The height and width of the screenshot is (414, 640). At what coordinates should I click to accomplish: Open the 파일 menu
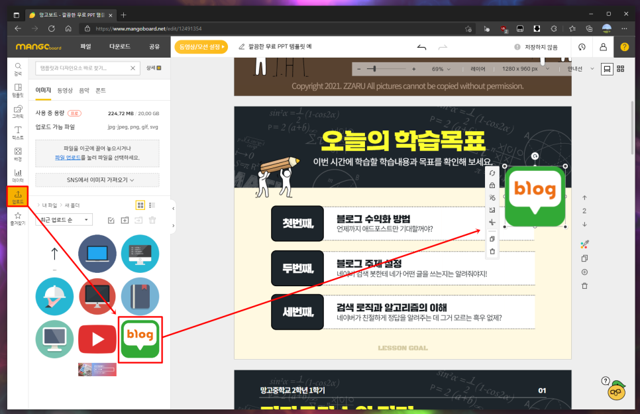[85, 46]
